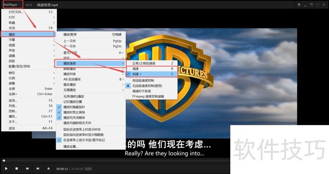Click 打开文件... menu entry
The image size is (329, 174).
point(28,12)
